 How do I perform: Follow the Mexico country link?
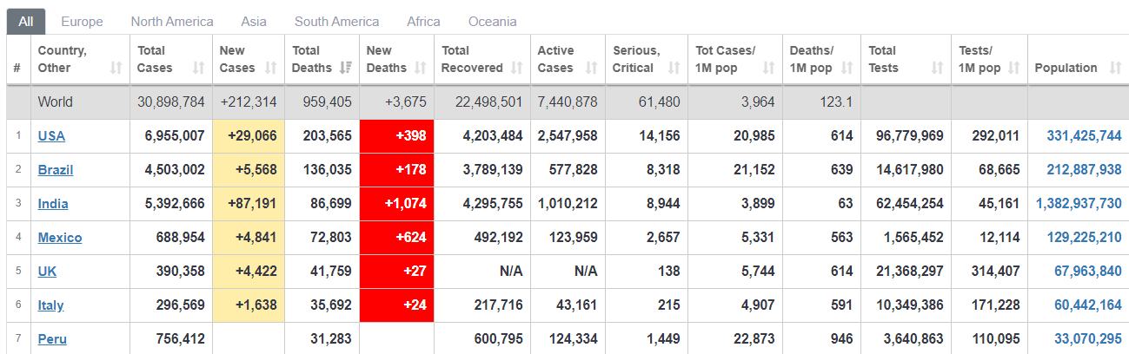60,238
